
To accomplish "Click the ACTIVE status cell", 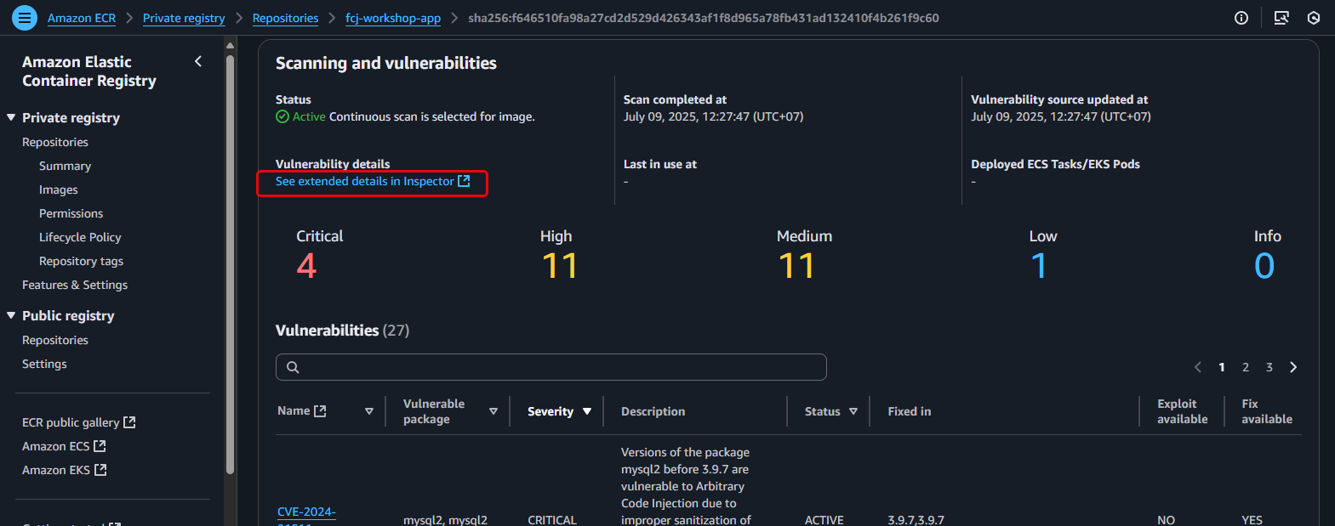I will coord(824,520).
